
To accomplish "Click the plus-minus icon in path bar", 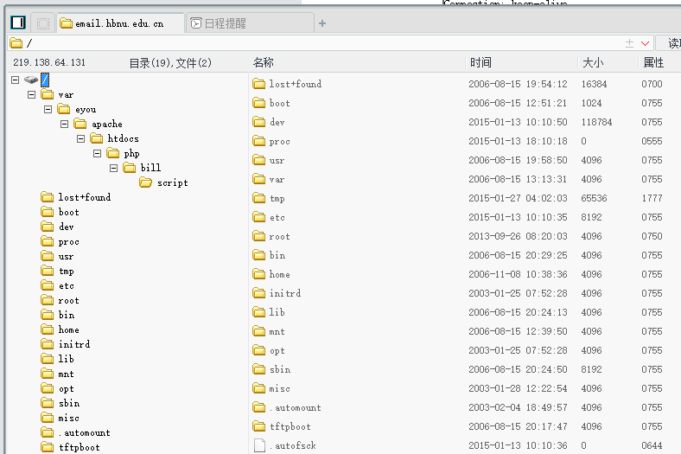I will click(629, 43).
